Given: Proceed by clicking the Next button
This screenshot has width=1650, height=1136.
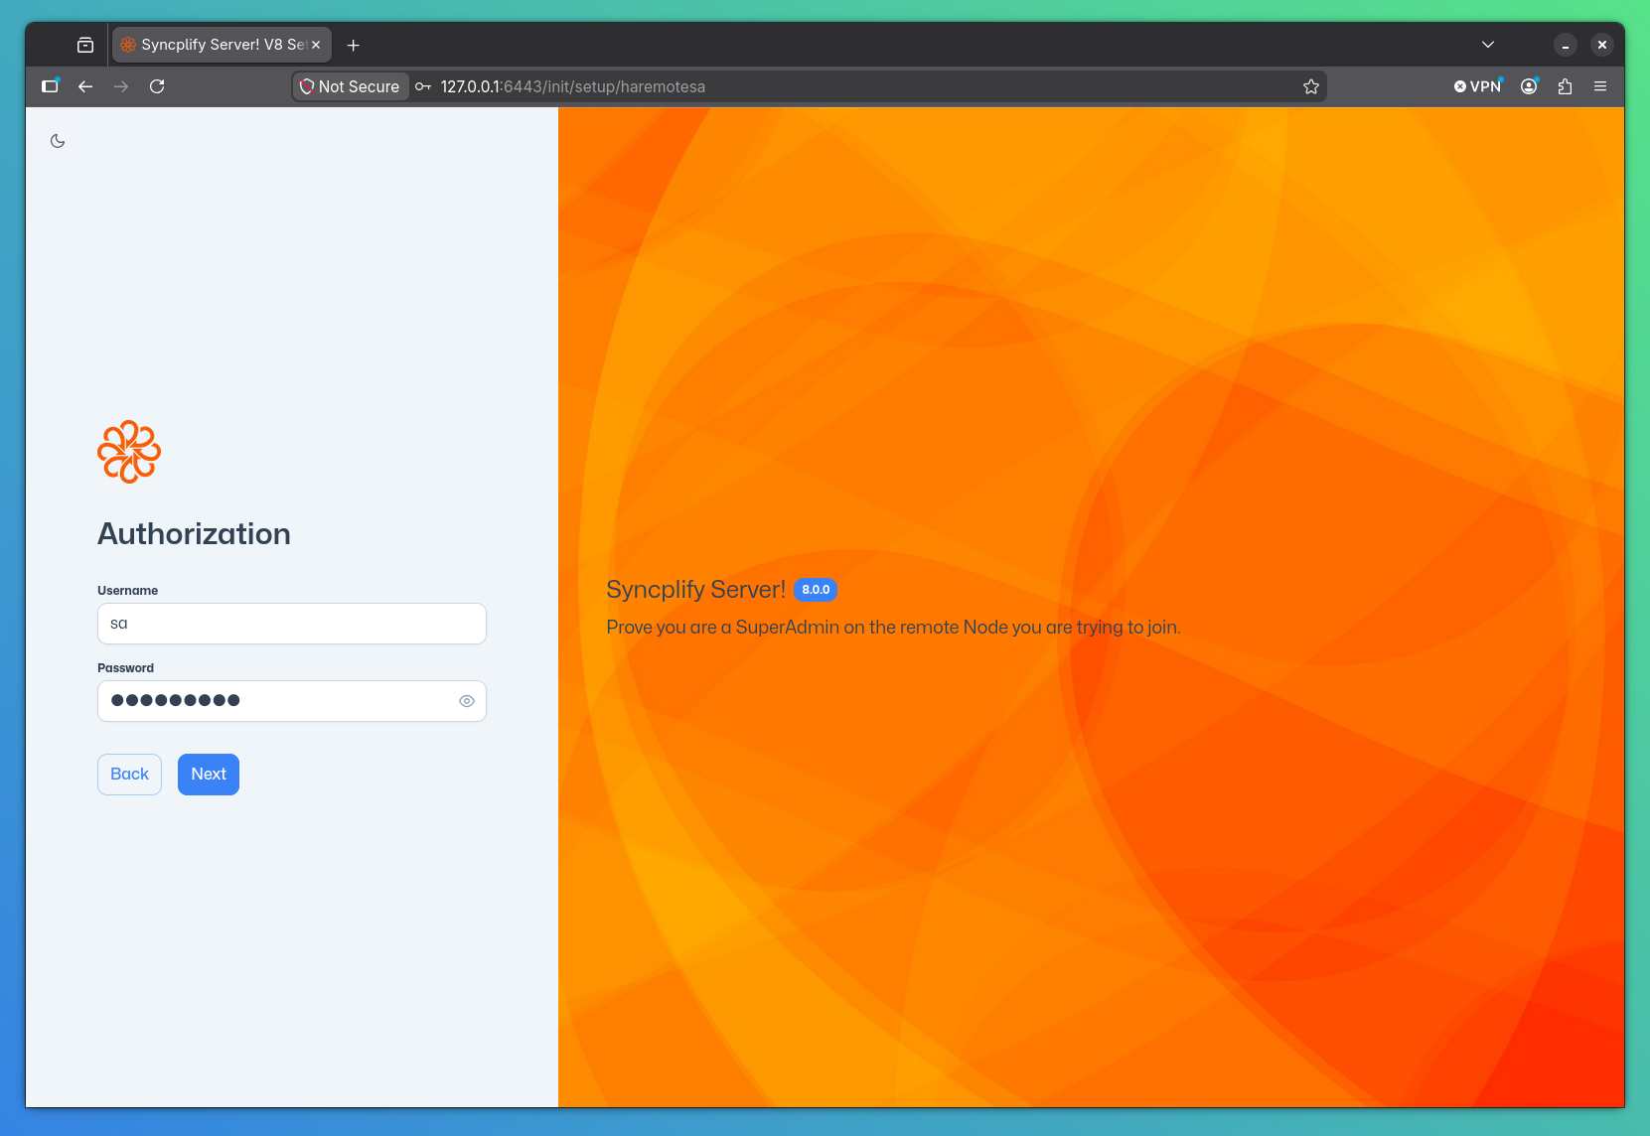Looking at the screenshot, I should (209, 775).
